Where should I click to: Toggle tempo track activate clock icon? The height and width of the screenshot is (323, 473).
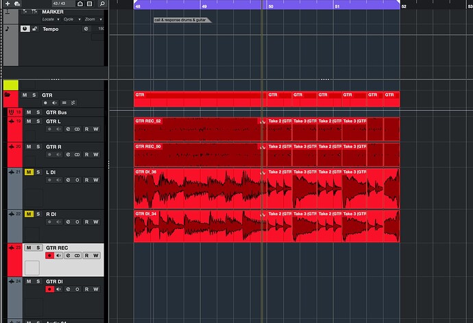point(25,29)
